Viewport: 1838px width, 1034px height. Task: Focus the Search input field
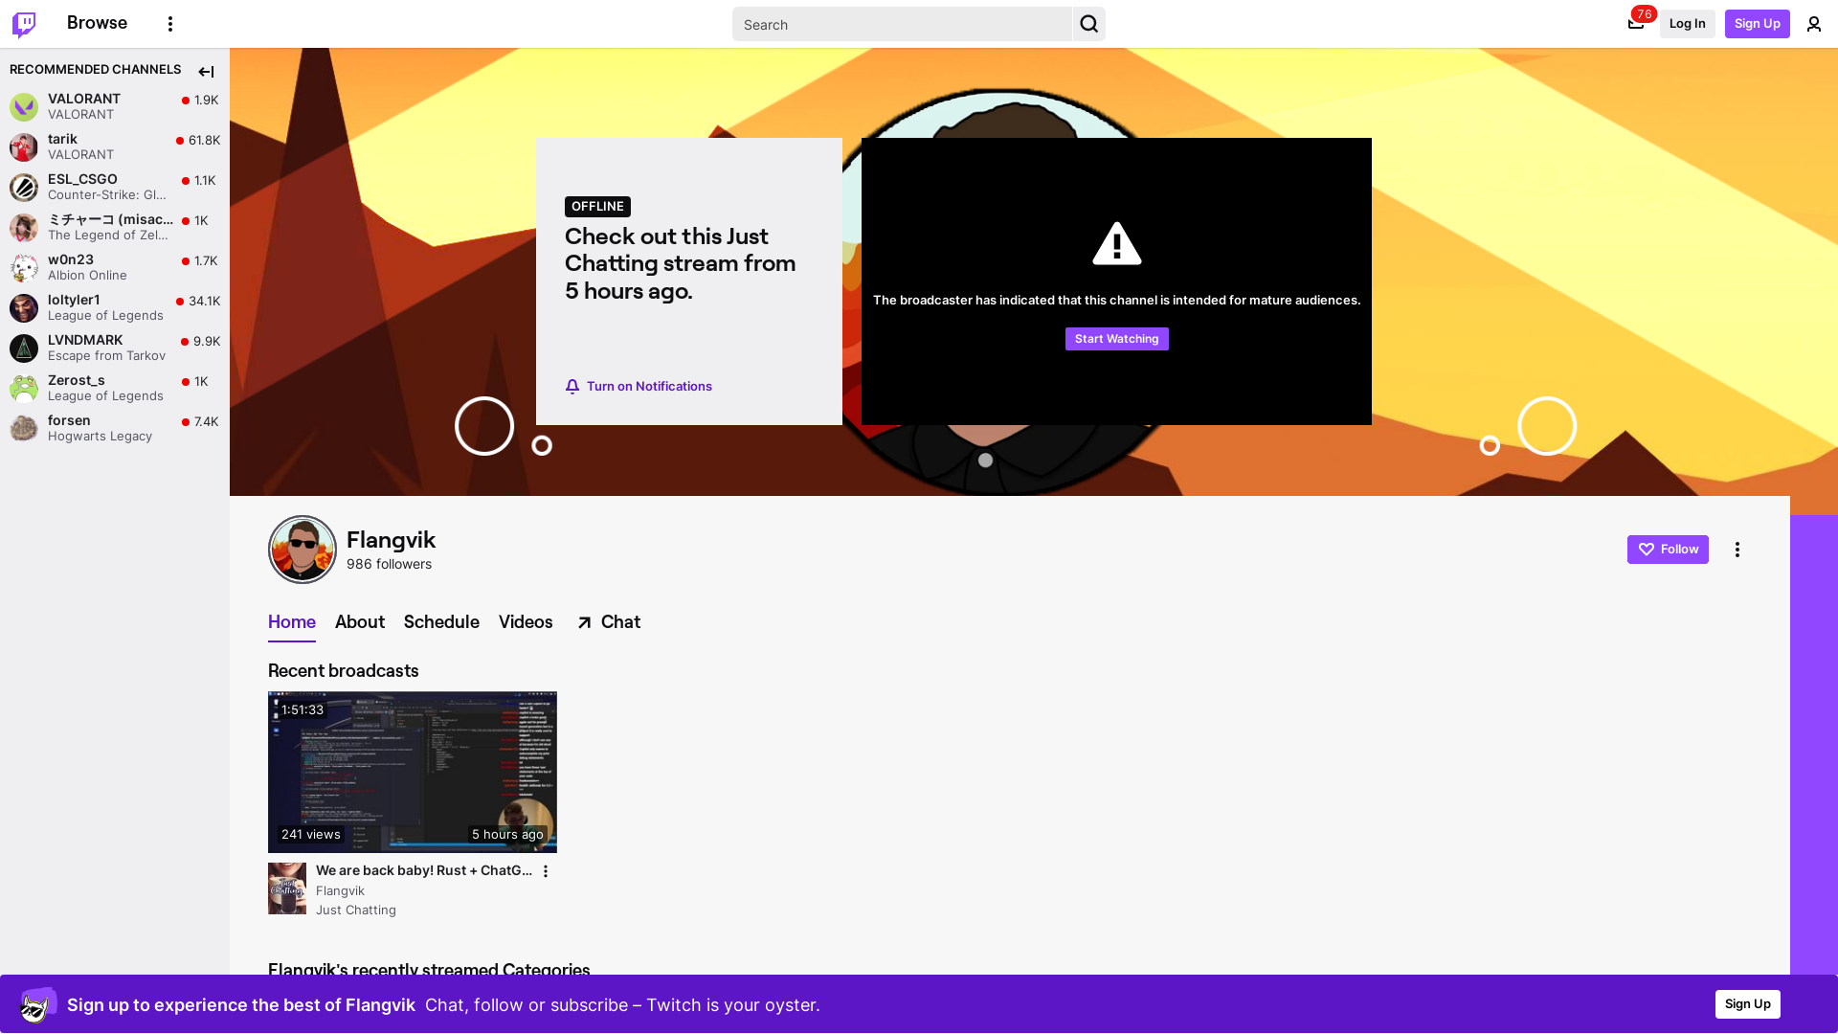pos(903,24)
